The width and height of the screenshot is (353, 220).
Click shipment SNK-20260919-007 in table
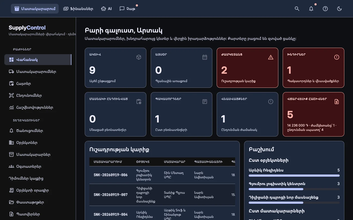pos(111,195)
